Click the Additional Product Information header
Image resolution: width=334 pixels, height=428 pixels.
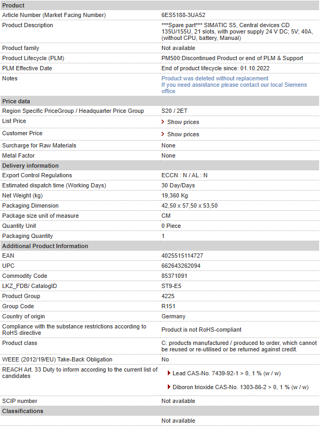160,246
